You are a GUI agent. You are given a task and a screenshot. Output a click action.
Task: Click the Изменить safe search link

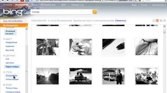click(x=121, y=21)
